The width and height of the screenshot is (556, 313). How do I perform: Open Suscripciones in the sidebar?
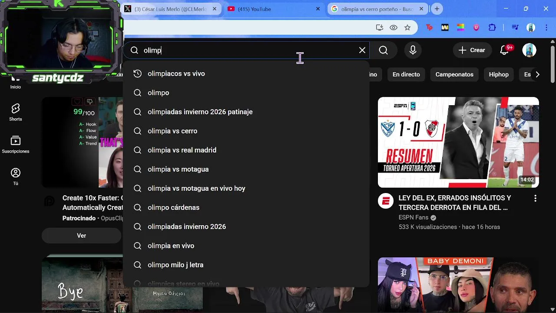[16, 145]
